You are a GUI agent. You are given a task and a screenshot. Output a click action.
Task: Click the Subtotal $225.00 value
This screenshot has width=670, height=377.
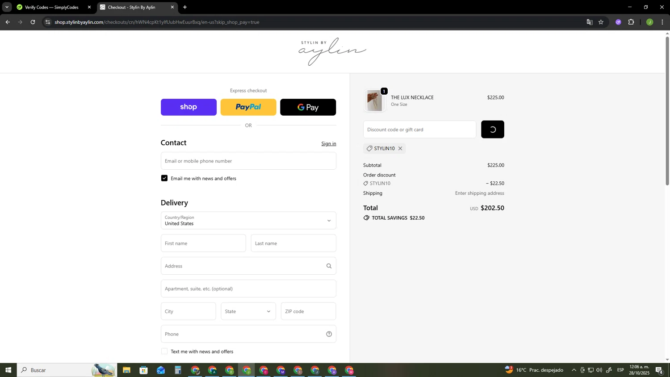pyautogui.click(x=496, y=165)
